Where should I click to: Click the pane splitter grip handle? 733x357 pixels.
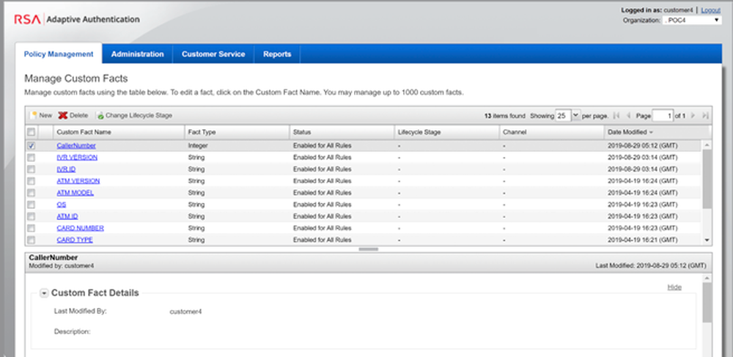tap(369, 249)
